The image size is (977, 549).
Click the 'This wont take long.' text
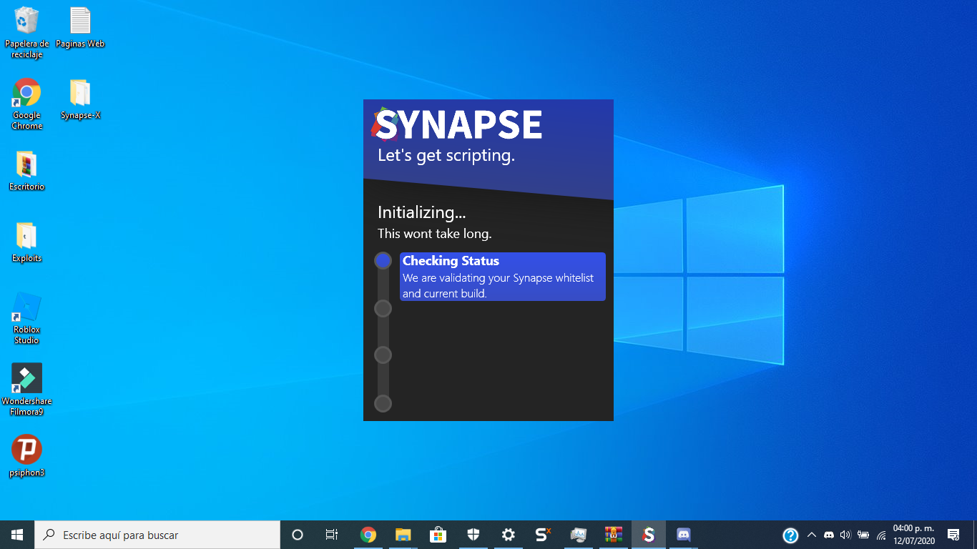[x=435, y=234]
